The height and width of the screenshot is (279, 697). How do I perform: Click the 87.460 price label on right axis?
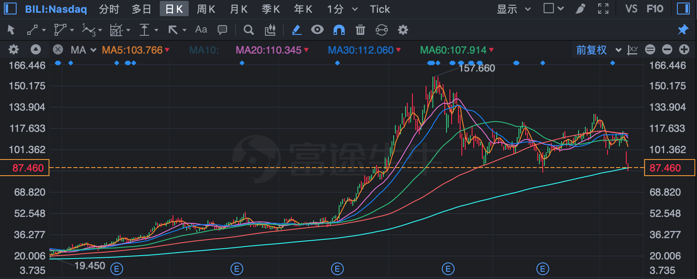670,168
